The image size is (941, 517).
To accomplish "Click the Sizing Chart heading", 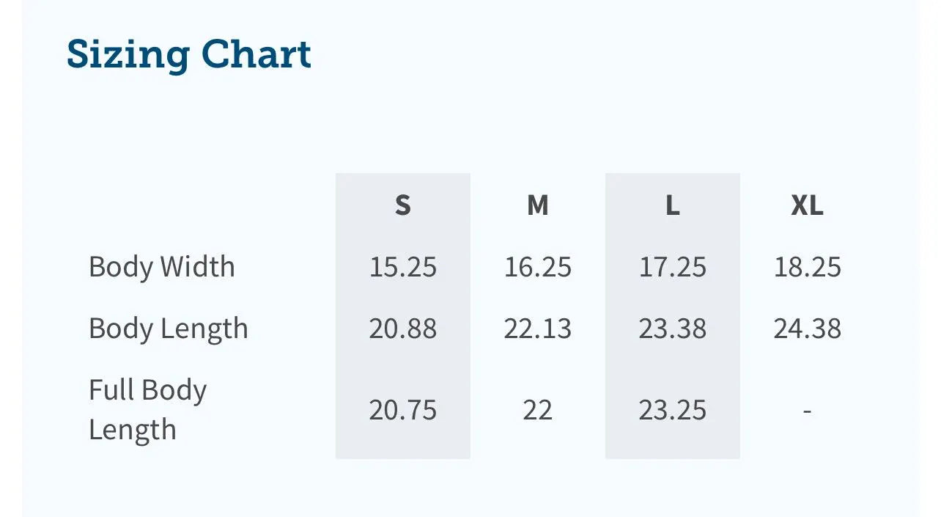I will tap(188, 54).
